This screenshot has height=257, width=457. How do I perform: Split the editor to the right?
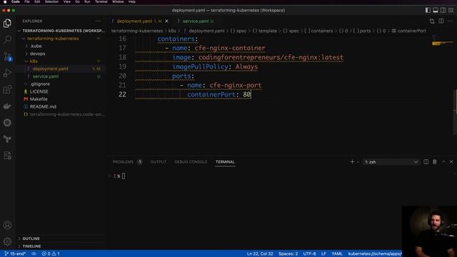[441, 21]
